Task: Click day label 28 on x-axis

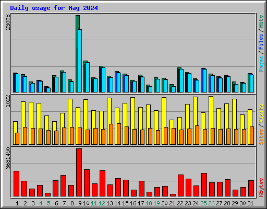Action: point(227,203)
